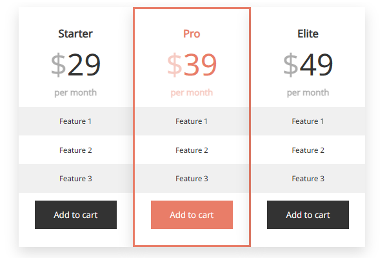Select Feature 2 in the Elite column

point(308,150)
